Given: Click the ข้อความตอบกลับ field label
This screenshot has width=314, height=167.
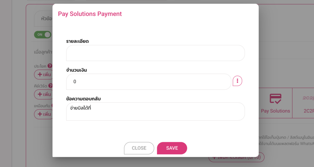Looking at the screenshot, I should click(x=83, y=99).
